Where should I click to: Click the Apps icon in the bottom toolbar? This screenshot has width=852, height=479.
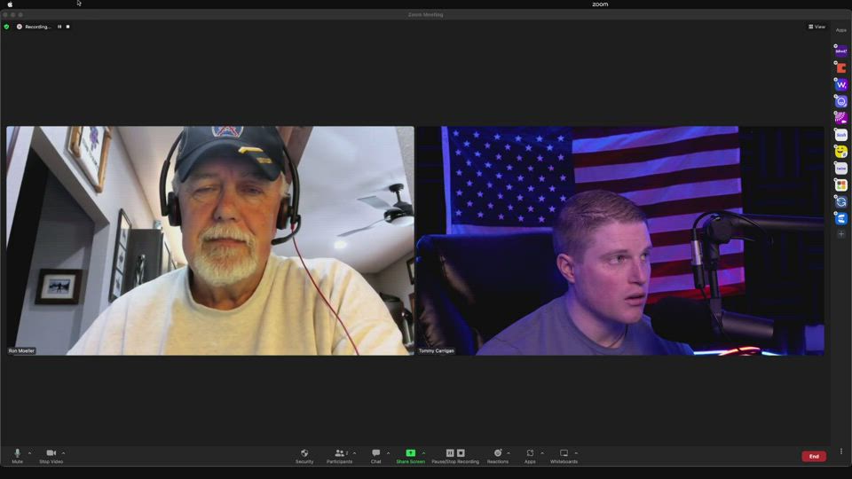point(530,454)
